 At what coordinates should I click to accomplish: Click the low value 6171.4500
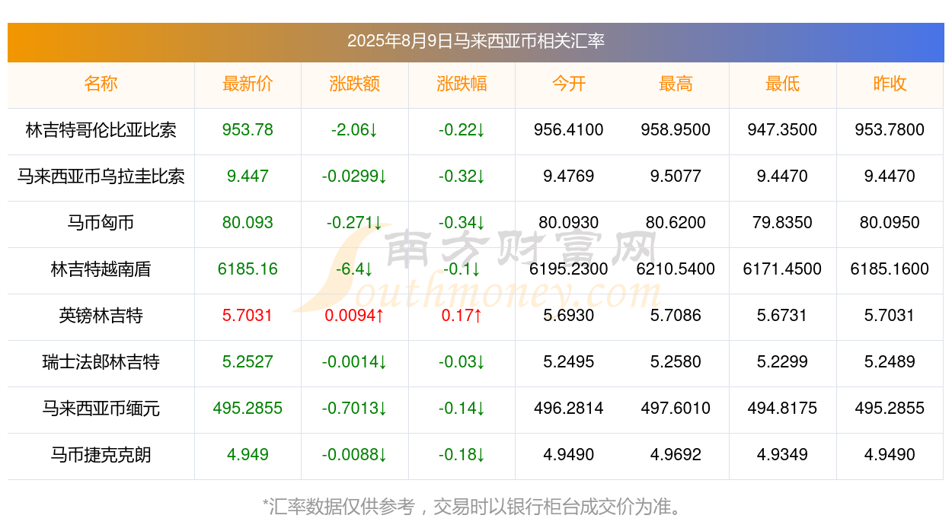pos(783,269)
